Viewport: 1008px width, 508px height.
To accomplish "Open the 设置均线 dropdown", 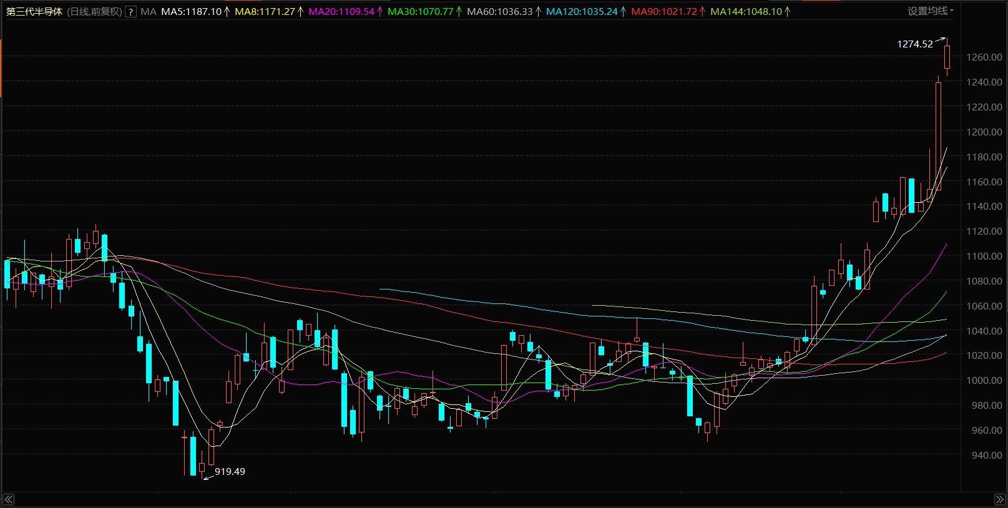I will [x=930, y=11].
